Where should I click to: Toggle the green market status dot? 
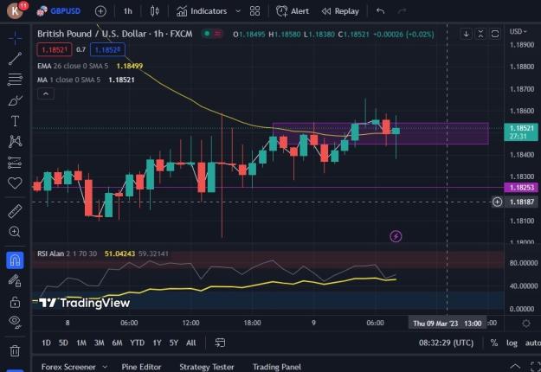pos(207,34)
